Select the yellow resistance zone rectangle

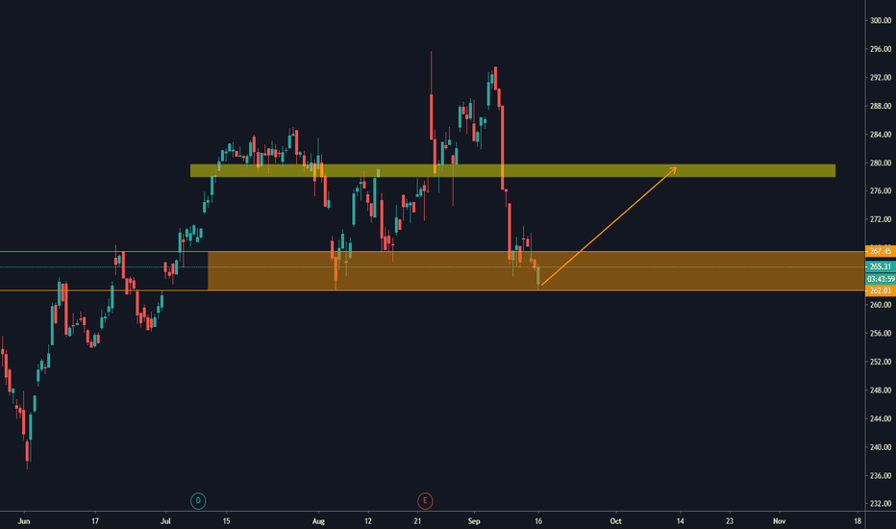tap(512, 170)
